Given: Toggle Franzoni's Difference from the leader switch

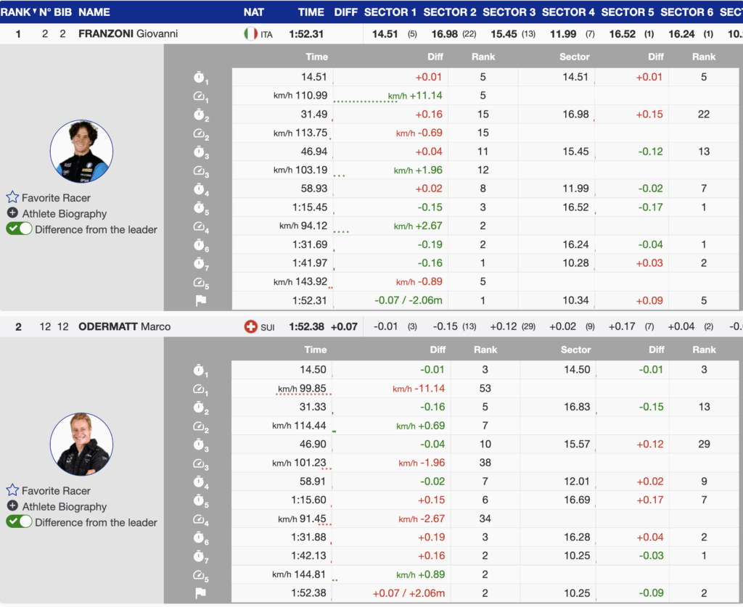Looking at the screenshot, I should [20, 229].
